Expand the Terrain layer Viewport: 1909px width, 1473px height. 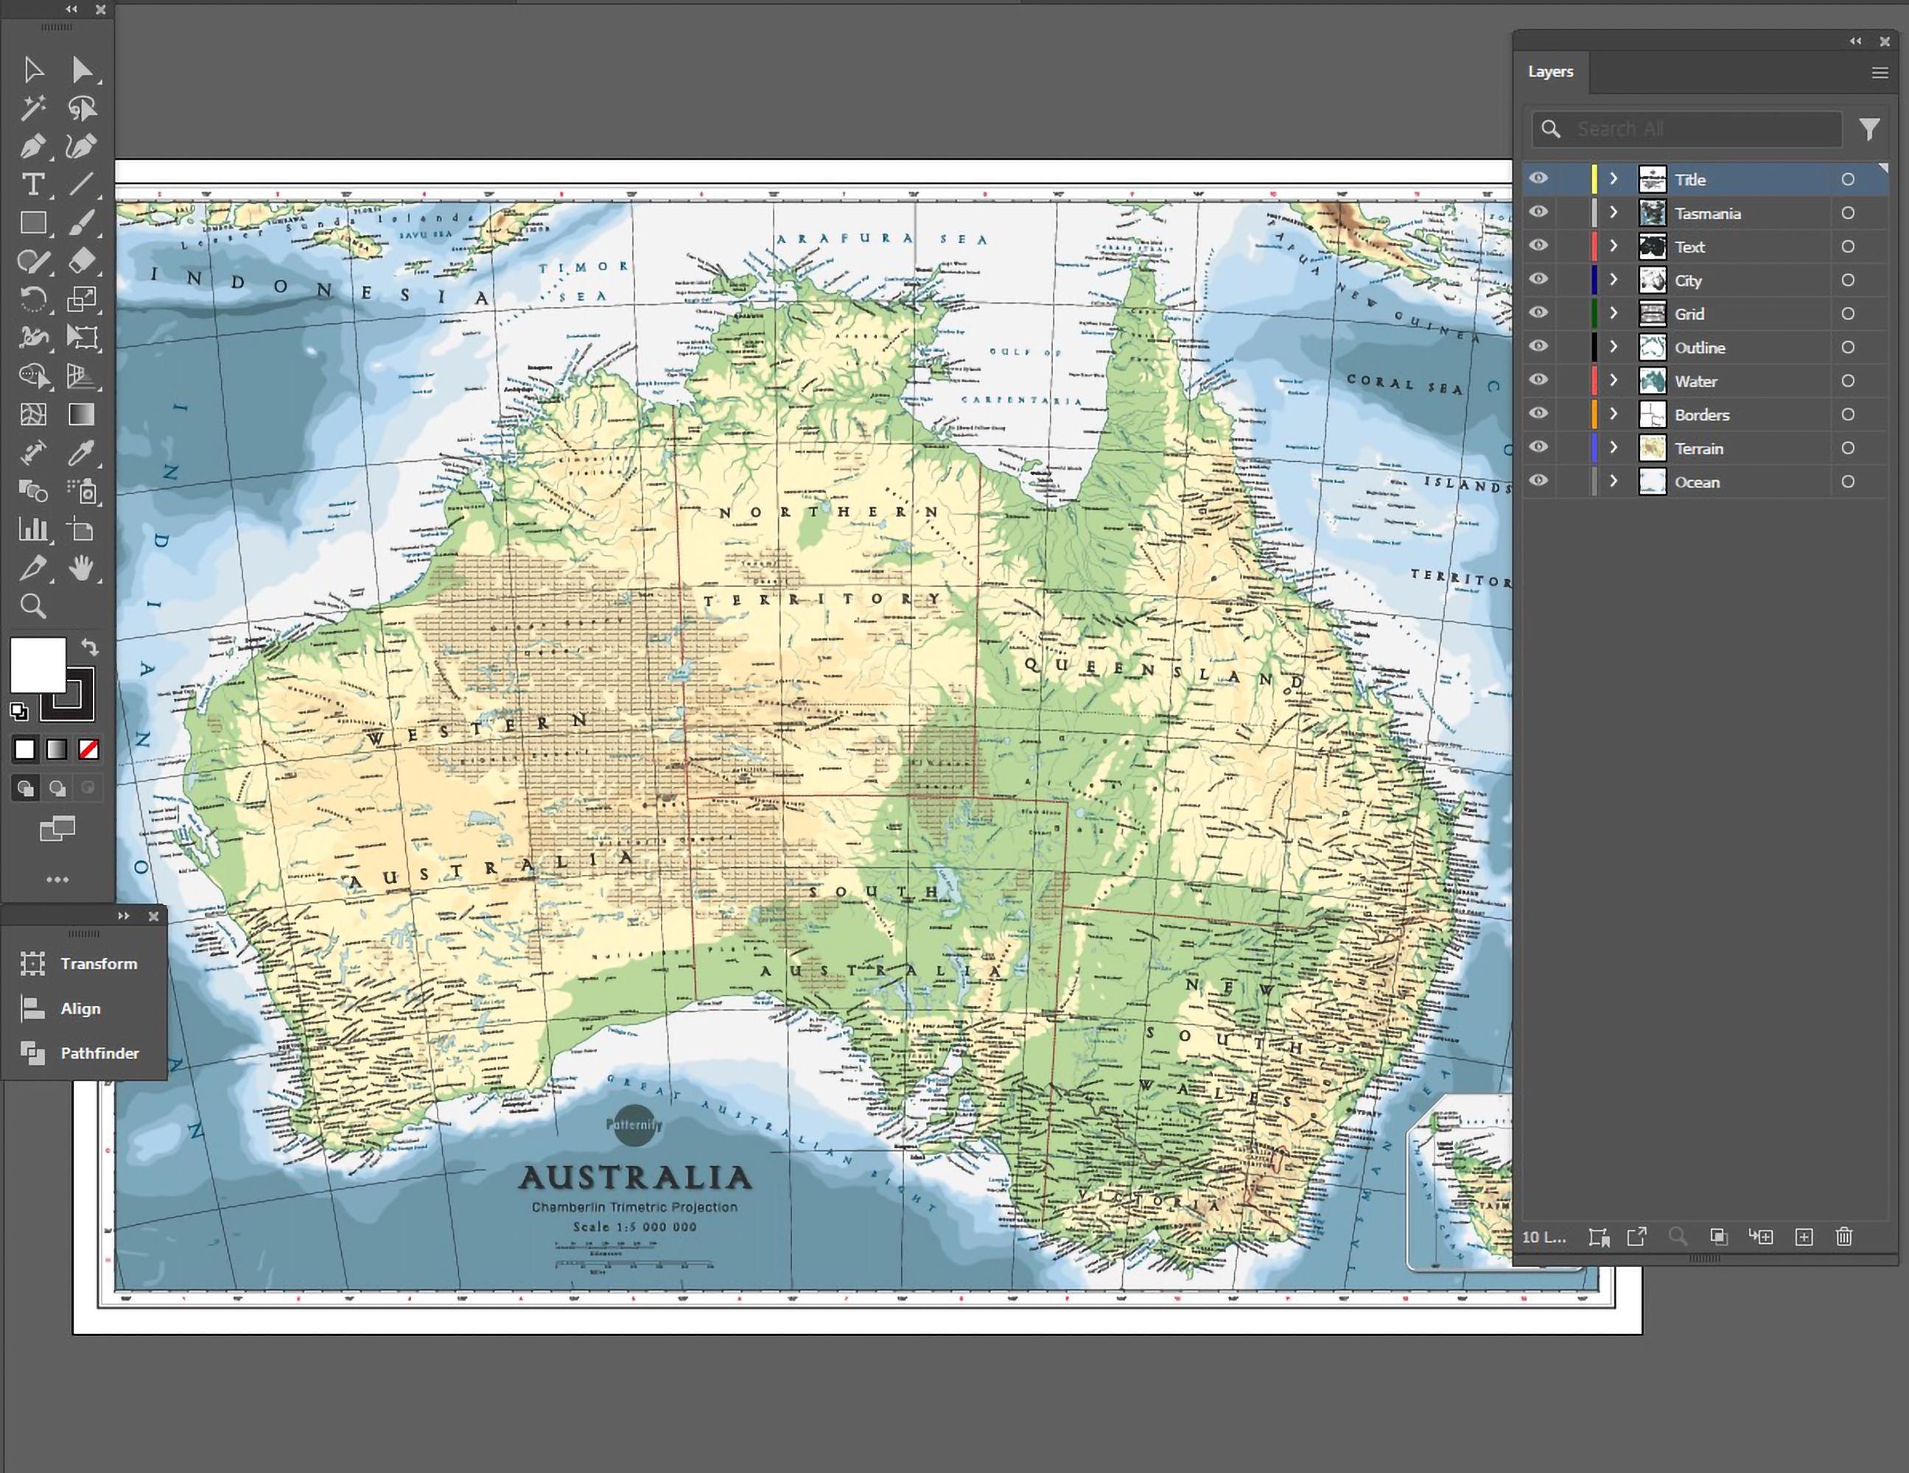pyautogui.click(x=1614, y=449)
